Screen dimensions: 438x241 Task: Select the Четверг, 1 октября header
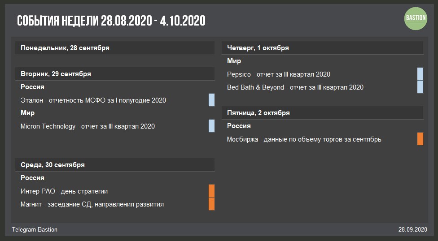(322, 48)
